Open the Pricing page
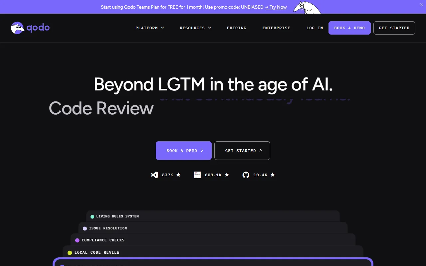The image size is (426, 266). 237,28
